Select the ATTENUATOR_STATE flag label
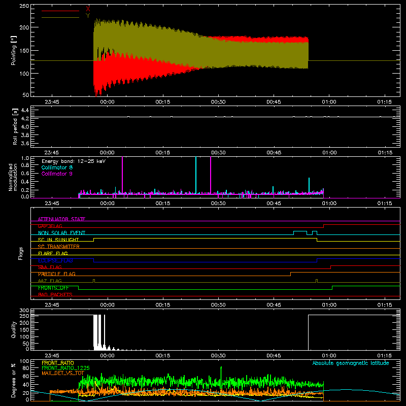The height and width of the screenshot is (406, 406). (61, 219)
